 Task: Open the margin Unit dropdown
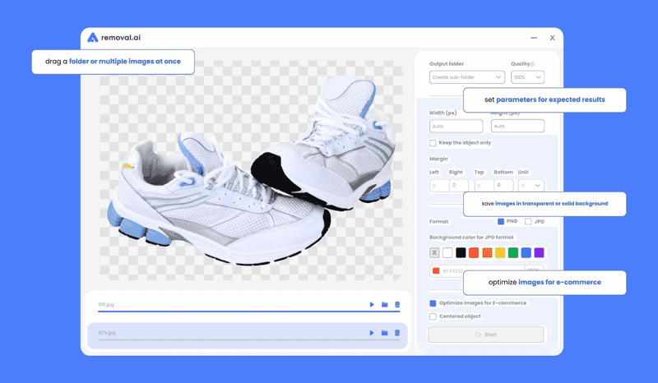[x=531, y=186]
